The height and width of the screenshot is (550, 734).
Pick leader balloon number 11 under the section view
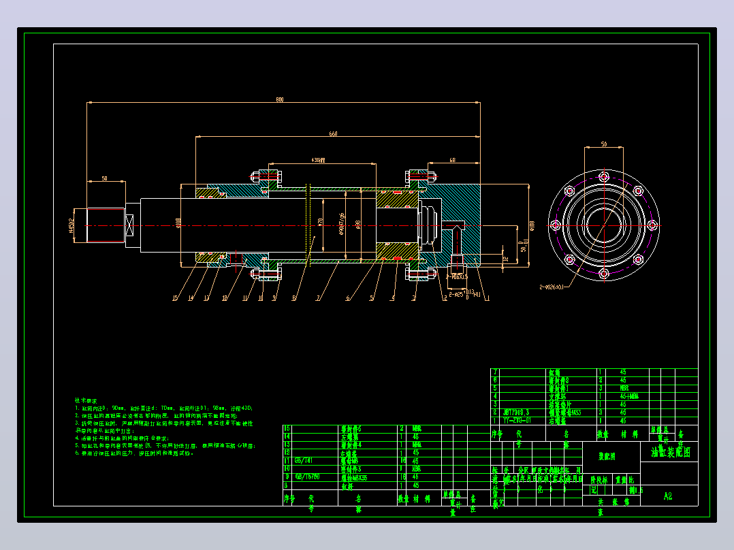coord(245,298)
